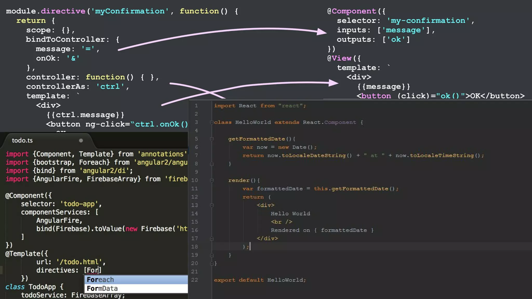Click line number 22 in the gutter
The width and height of the screenshot is (532, 299).
[195, 280]
